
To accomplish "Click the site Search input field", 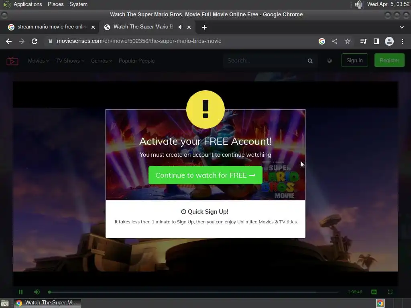I will click(265, 61).
